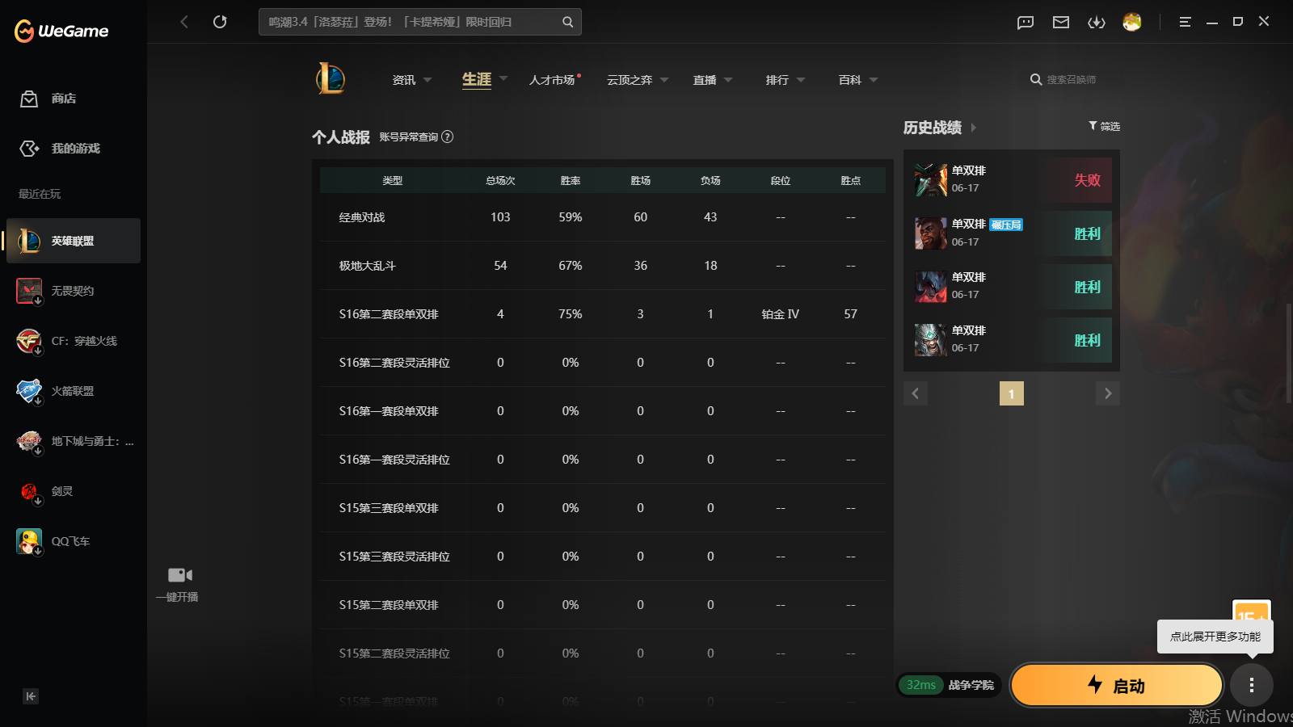The height and width of the screenshot is (727, 1293).
Task: Select 无畏契约 in the games list
Action: [74, 291]
